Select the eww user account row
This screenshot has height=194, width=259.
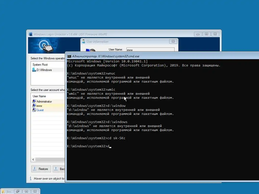[48, 106]
